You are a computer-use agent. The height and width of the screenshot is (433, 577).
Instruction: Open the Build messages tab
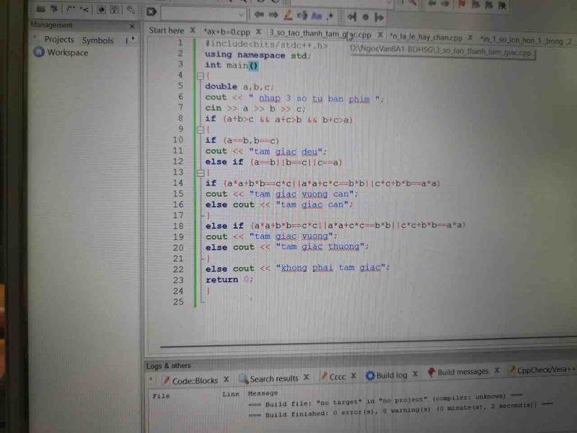pos(462,372)
